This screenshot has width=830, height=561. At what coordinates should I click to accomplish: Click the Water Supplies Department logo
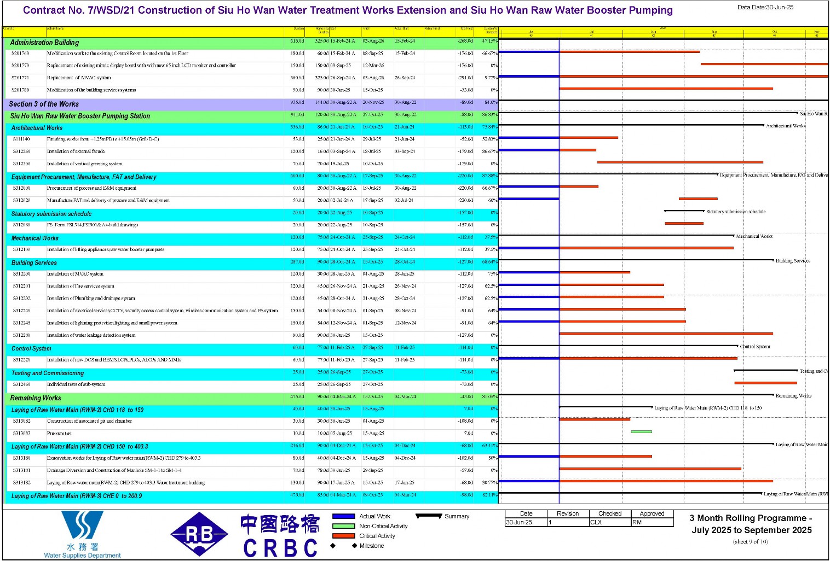82,534
